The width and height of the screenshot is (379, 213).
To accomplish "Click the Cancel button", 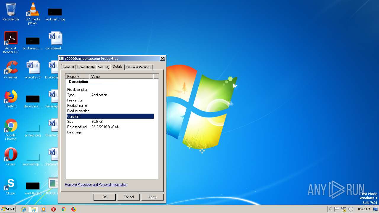I will pos(129,197).
